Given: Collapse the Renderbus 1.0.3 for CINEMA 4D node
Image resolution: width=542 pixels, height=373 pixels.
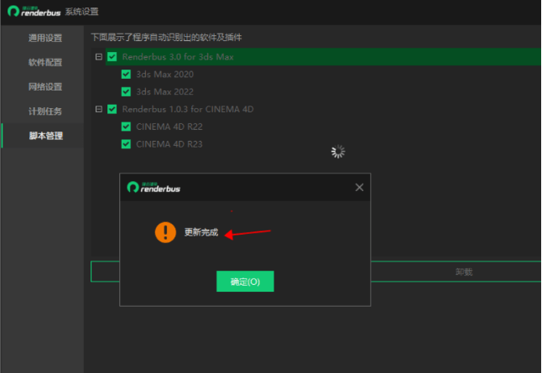Looking at the screenshot, I should tap(99, 109).
